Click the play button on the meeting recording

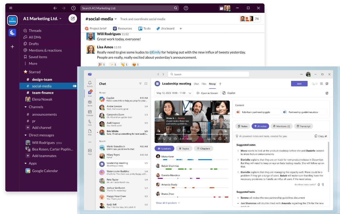point(159,139)
